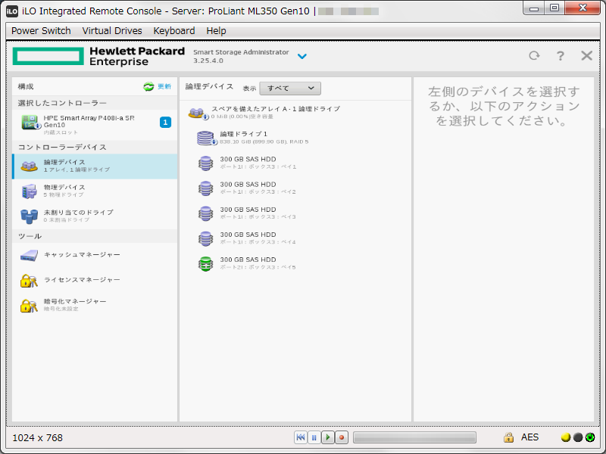Open the 表示 filter dropdown showing すべて
Image resolution: width=606 pixels, height=454 pixels.
click(x=289, y=88)
